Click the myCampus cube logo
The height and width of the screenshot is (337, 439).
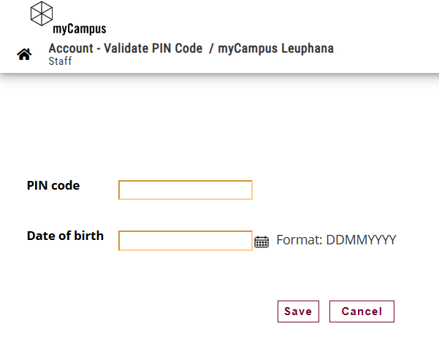[42, 14]
